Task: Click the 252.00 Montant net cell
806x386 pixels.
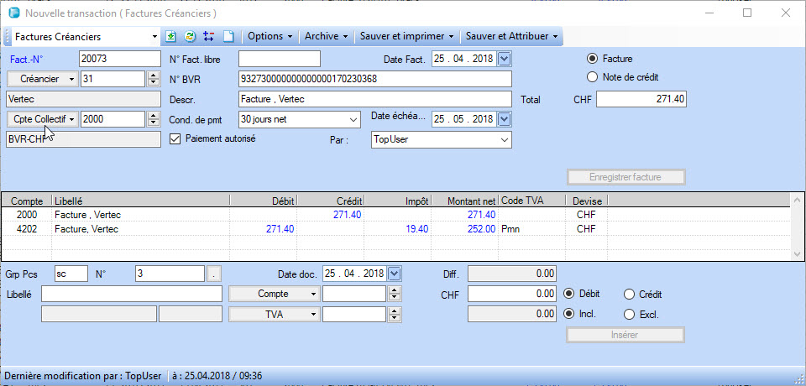Action: (464, 229)
